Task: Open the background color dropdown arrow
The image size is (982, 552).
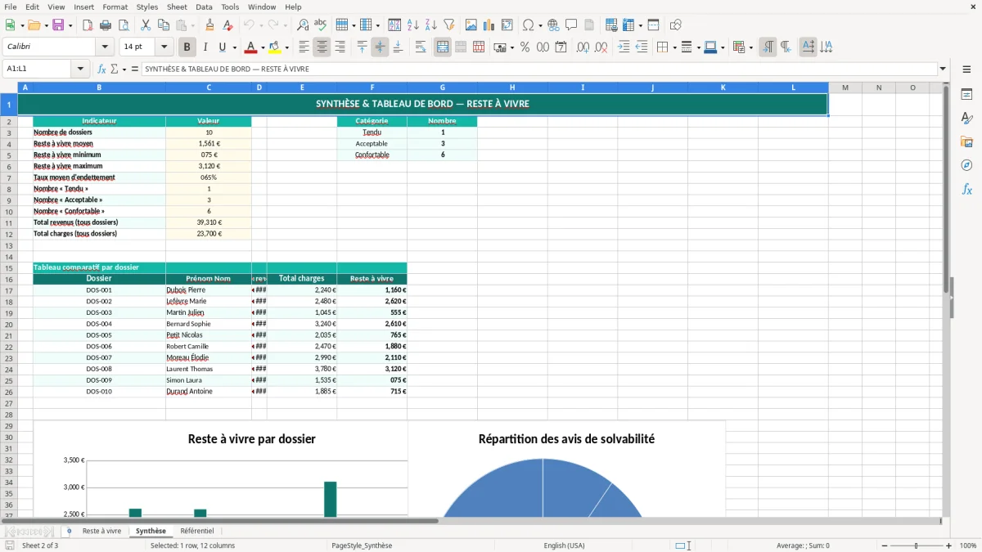Action: click(286, 47)
